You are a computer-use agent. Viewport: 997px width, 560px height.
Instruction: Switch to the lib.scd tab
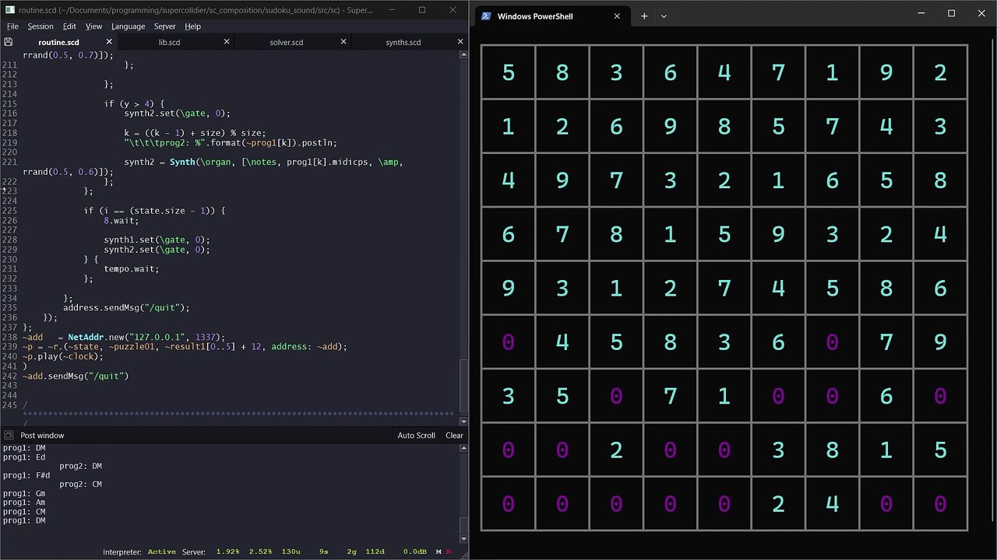[x=169, y=42]
